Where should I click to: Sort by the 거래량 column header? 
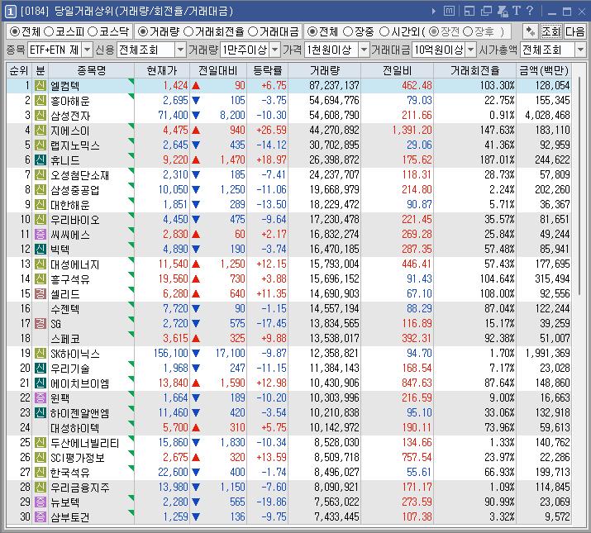coord(325,70)
